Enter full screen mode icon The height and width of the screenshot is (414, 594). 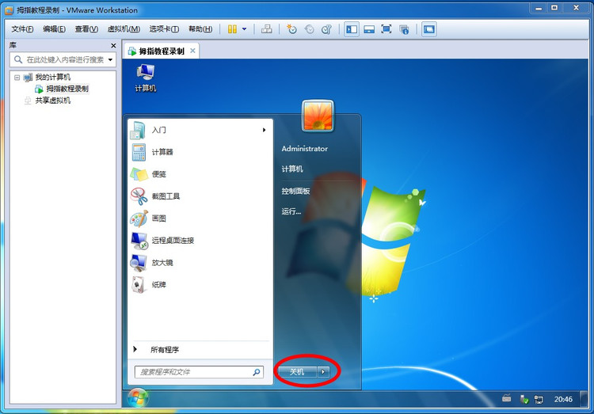[386, 29]
